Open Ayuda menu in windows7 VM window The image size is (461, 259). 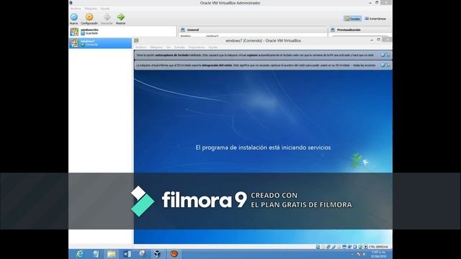[x=213, y=47]
